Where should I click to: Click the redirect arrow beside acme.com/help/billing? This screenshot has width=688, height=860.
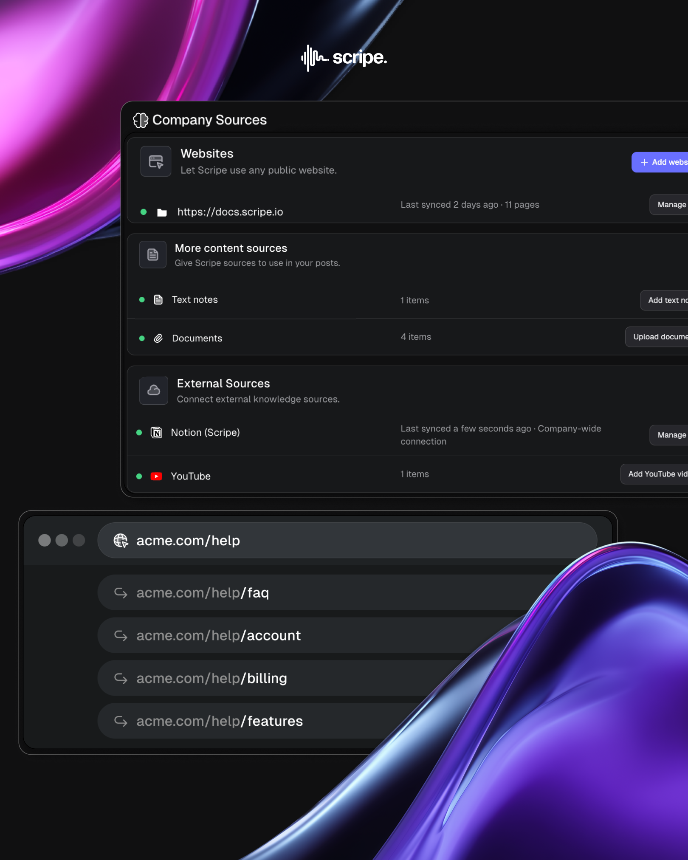121,679
